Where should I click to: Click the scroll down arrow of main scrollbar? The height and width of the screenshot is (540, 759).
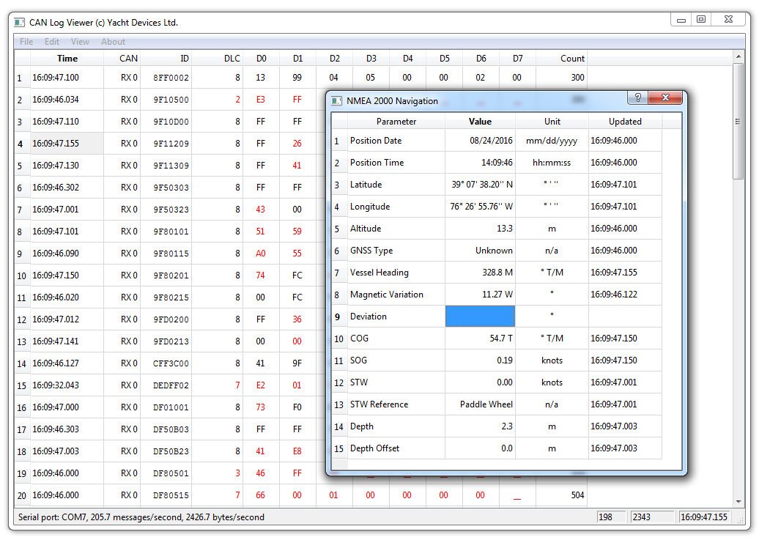738,502
